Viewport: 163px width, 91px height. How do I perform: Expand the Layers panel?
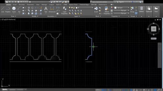[77, 16]
